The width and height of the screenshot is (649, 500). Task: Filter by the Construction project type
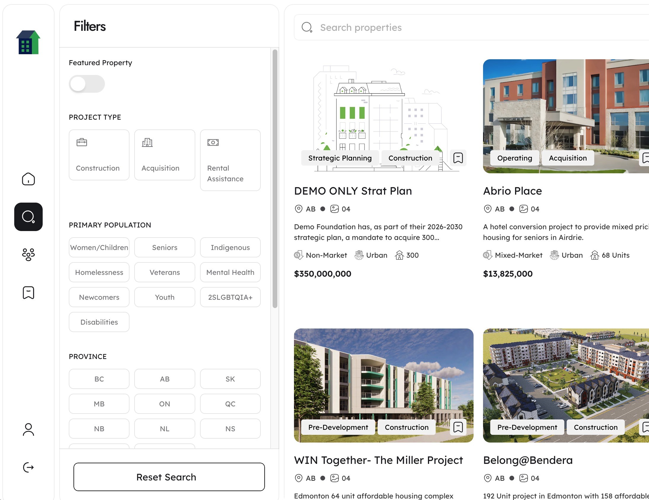point(99,155)
